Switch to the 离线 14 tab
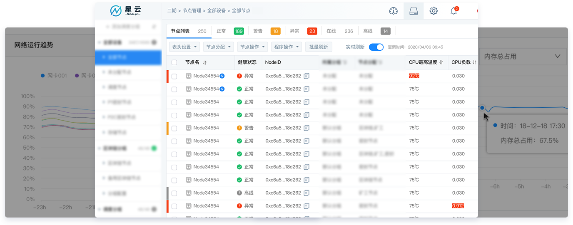Screen dimensions: 573x225 point(376,31)
